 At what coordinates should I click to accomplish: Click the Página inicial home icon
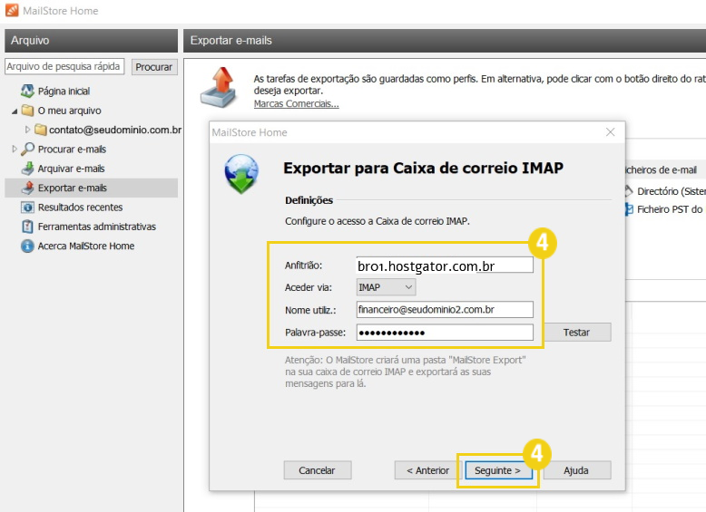point(27,91)
